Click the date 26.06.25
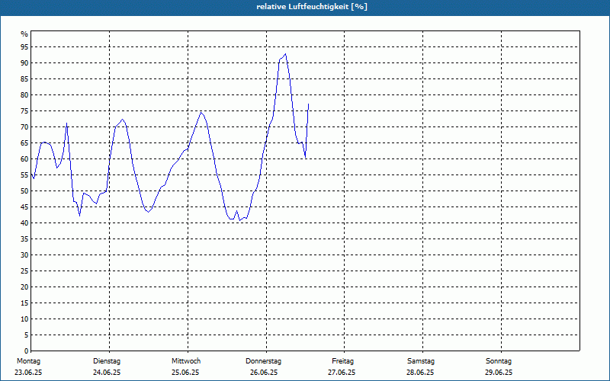Screen dimensions: 610x381 264,373
